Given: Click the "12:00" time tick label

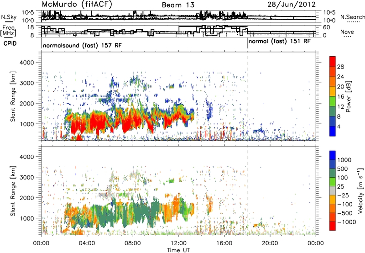Looking at the screenshot, I should click(178, 243).
